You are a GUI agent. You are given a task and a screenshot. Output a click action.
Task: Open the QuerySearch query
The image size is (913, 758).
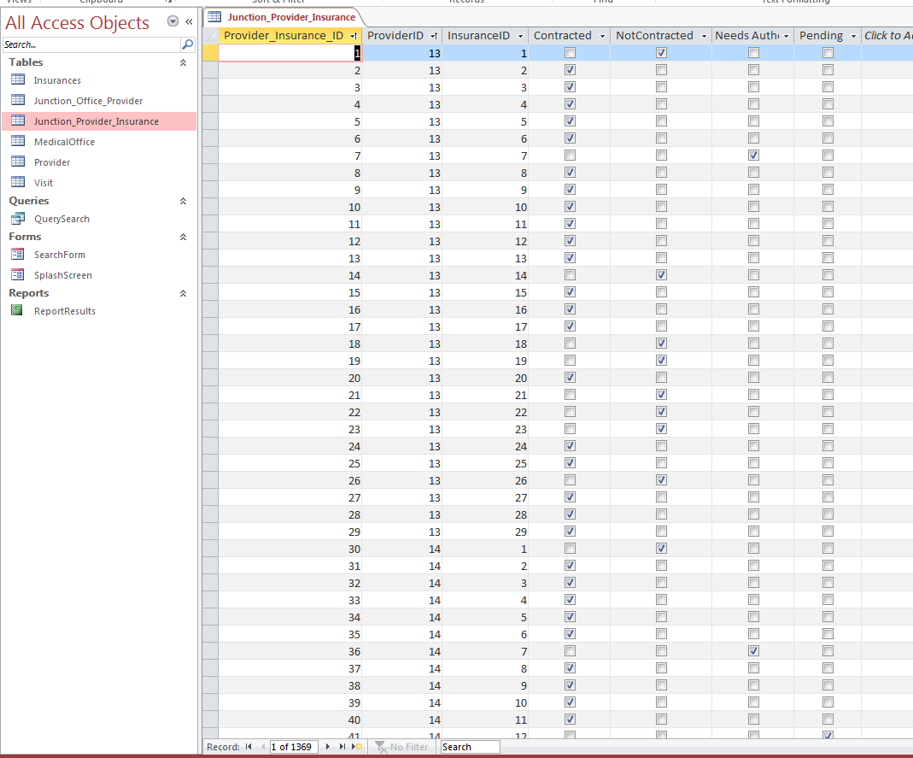pyautogui.click(x=61, y=219)
